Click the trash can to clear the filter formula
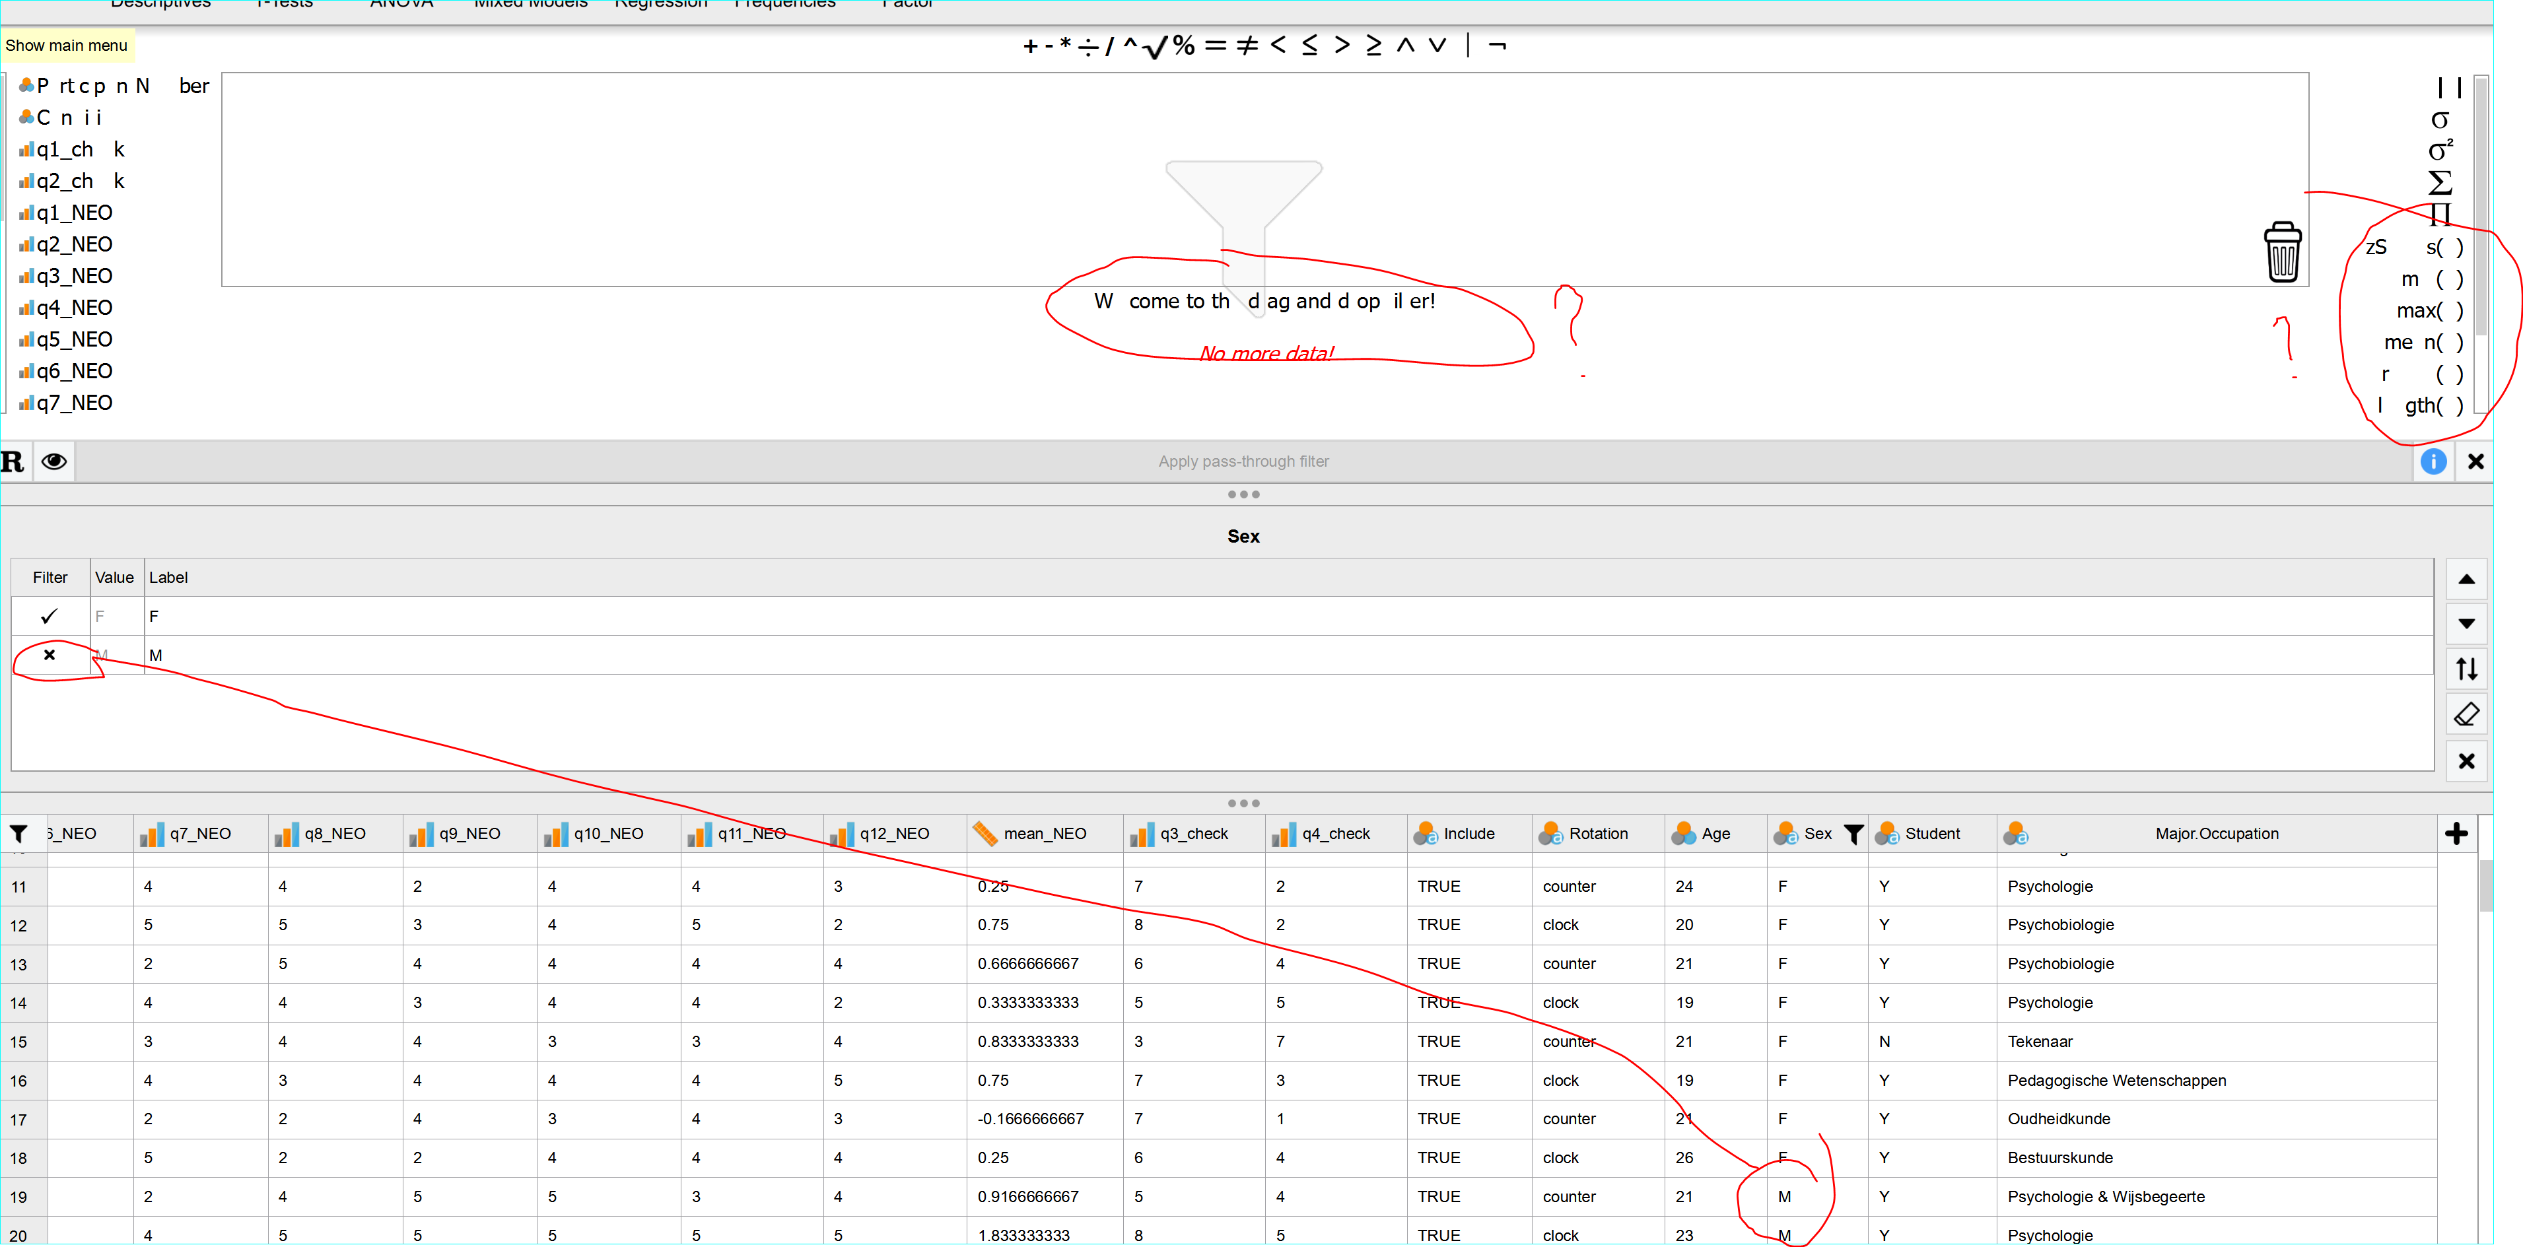Image resolution: width=2523 pixels, height=1247 pixels. [2283, 253]
